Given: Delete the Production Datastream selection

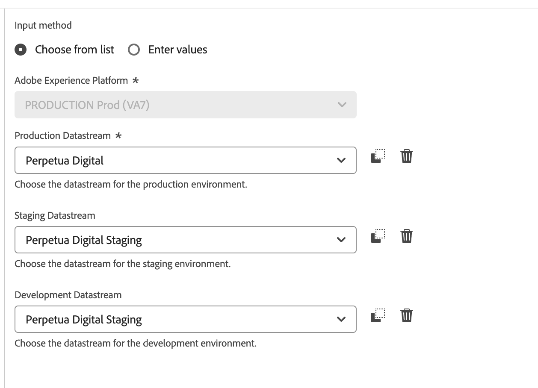Looking at the screenshot, I should 406,156.
